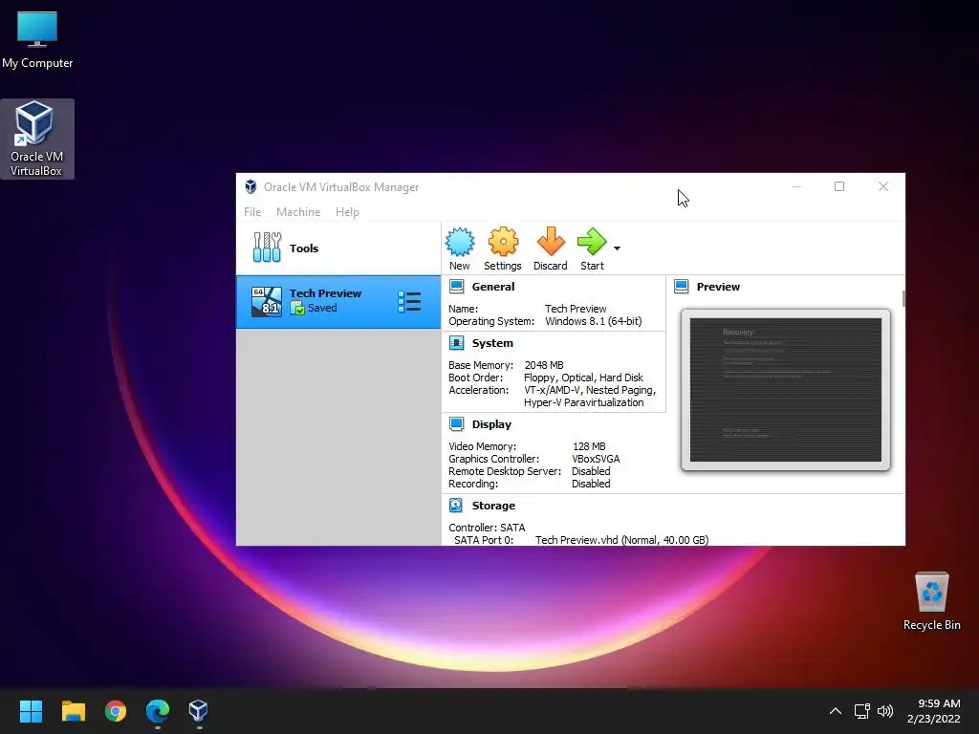Open the My Computer desktop icon
Image resolution: width=979 pixels, height=734 pixels.
pos(37,38)
